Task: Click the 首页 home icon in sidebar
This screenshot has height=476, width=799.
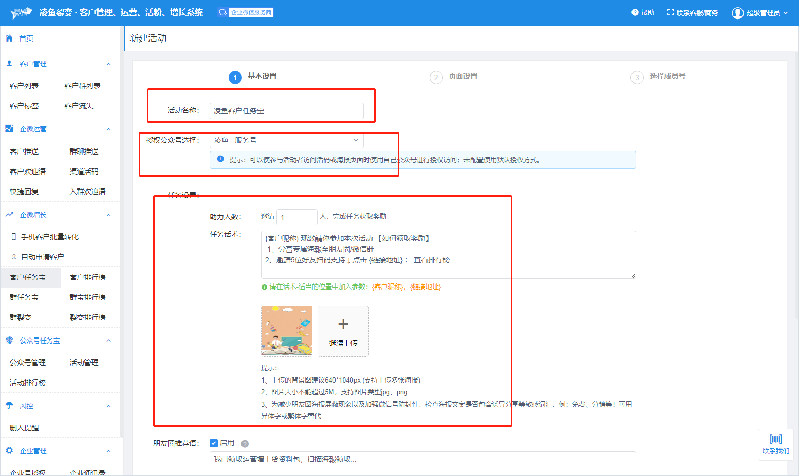Action: [x=9, y=39]
